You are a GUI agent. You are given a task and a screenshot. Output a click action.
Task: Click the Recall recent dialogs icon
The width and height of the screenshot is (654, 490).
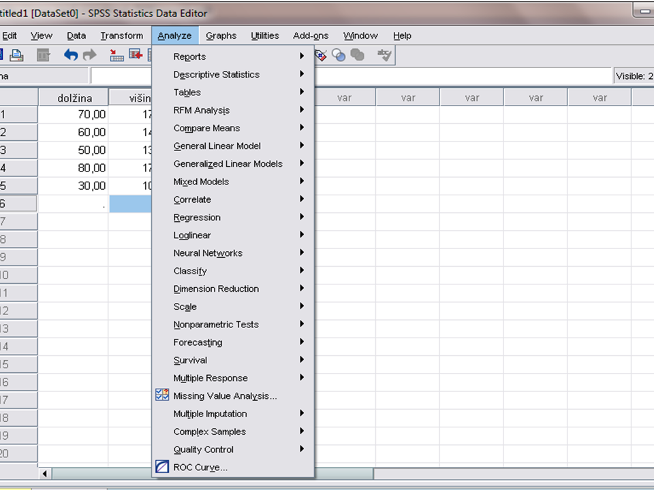pyautogui.click(x=44, y=56)
